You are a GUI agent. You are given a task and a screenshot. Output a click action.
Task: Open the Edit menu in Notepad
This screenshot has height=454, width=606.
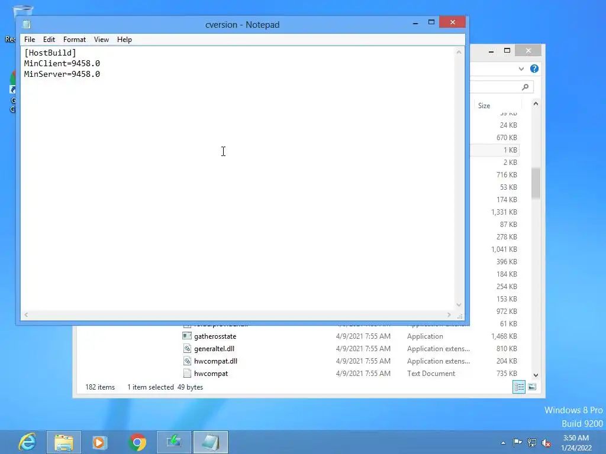[49, 40]
